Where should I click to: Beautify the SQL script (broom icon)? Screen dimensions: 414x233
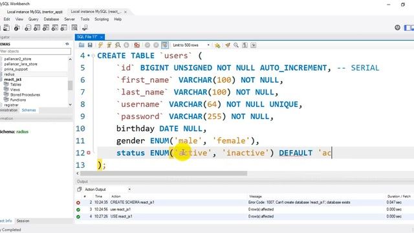[x=228, y=45]
